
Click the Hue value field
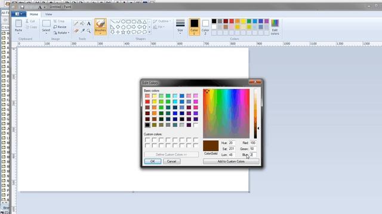click(232, 143)
